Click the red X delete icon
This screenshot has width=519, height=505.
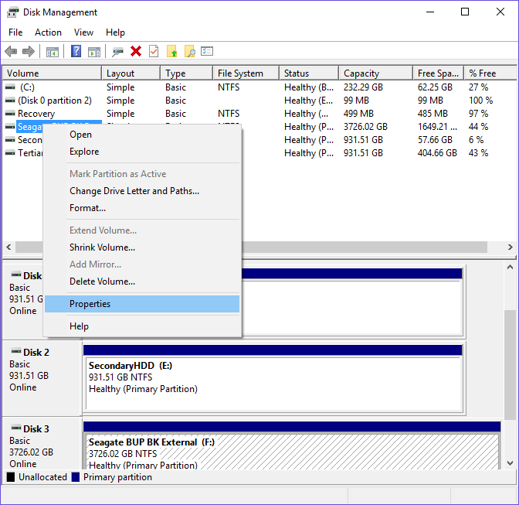click(136, 52)
